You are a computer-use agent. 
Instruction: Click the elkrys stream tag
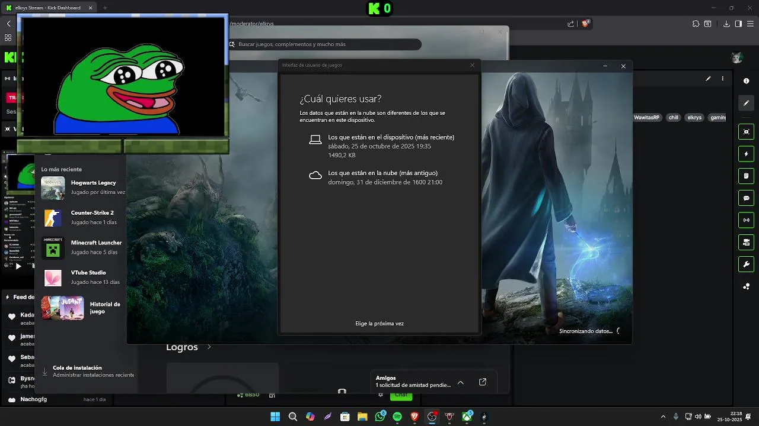pos(694,118)
